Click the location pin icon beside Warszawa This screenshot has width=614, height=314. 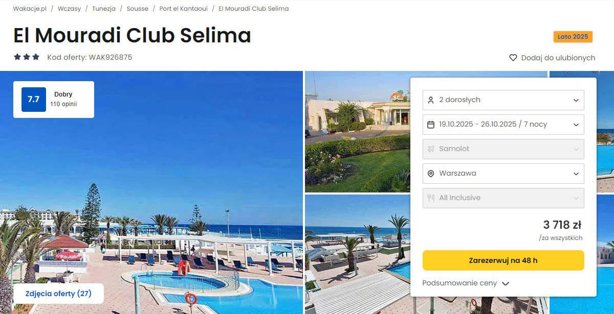(x=431, y=174)
